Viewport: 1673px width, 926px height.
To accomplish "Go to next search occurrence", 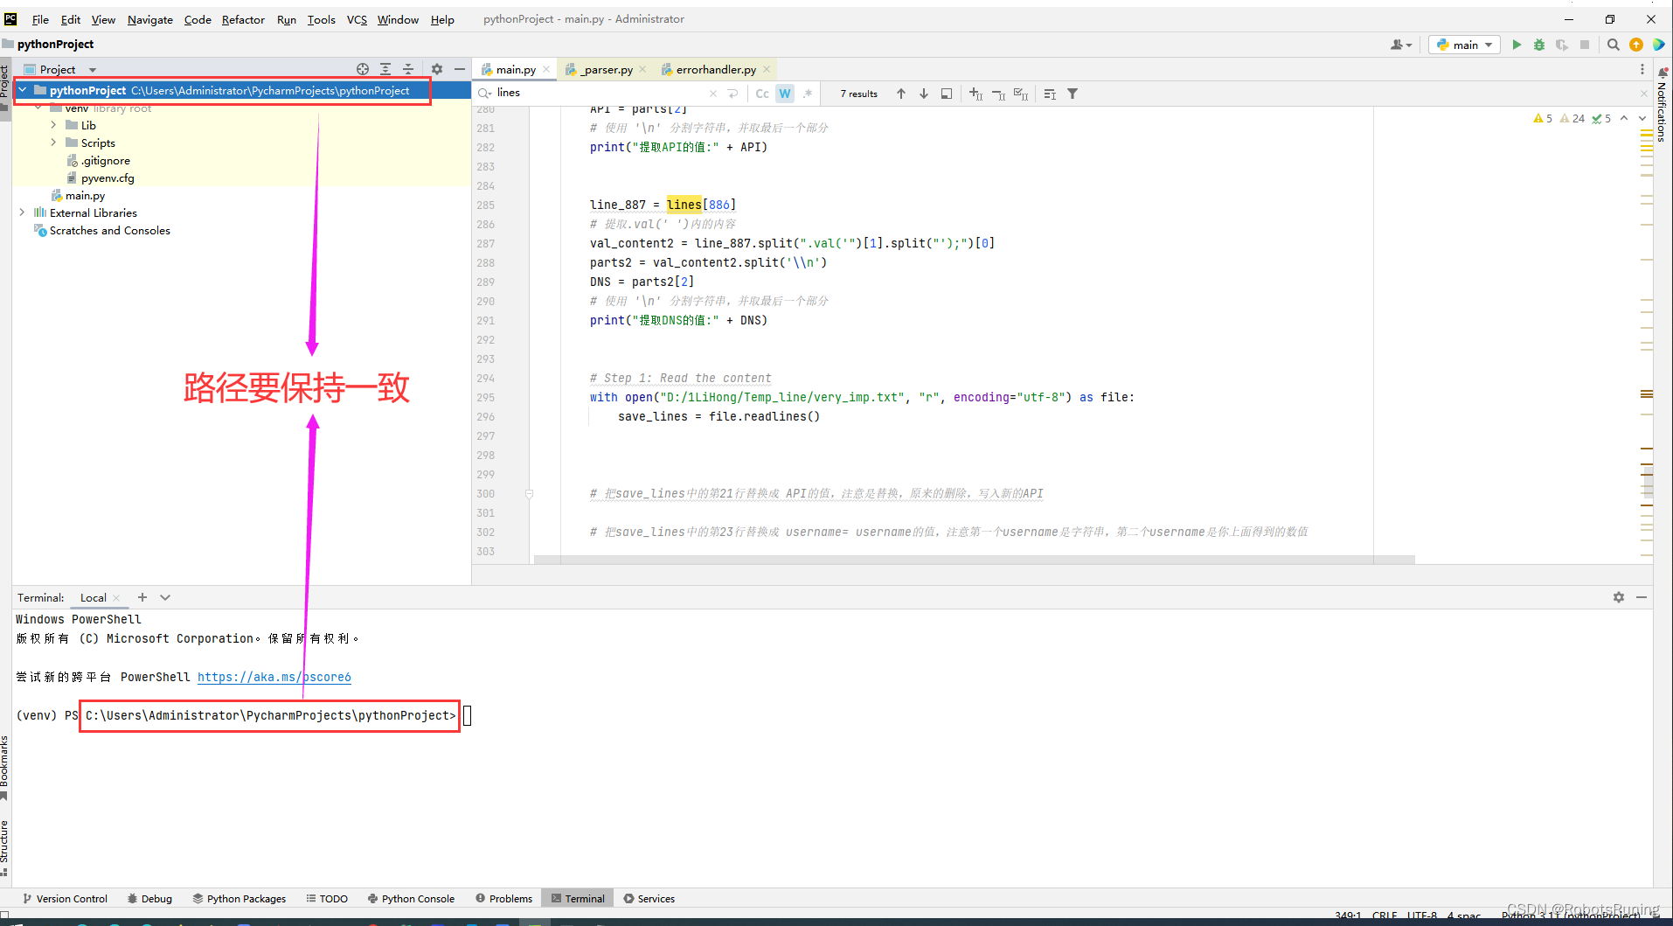I will (924, 94).
